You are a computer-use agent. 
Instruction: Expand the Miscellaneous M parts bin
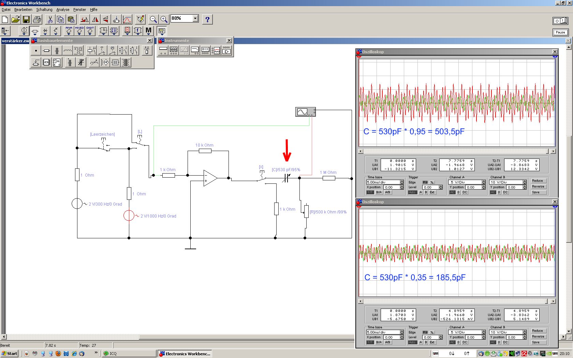148,31
